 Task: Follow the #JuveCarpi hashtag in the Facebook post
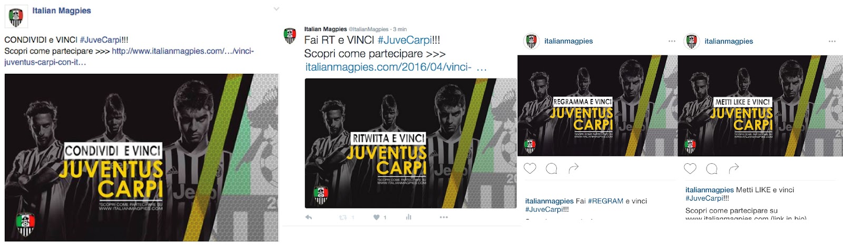(x=100, y=40)
